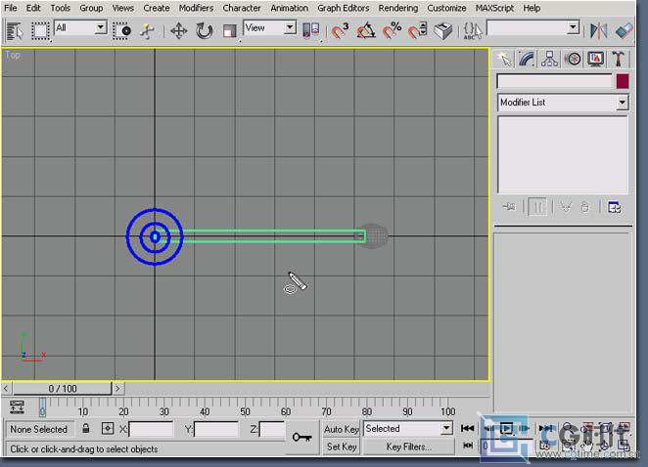This screenshot has height=467, width=648.
Task: Click the Make Unique icon
Action: coord(566,207)
